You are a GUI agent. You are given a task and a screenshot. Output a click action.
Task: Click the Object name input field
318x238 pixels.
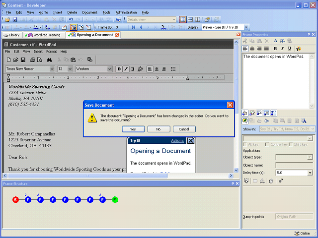tap(294, 165)
